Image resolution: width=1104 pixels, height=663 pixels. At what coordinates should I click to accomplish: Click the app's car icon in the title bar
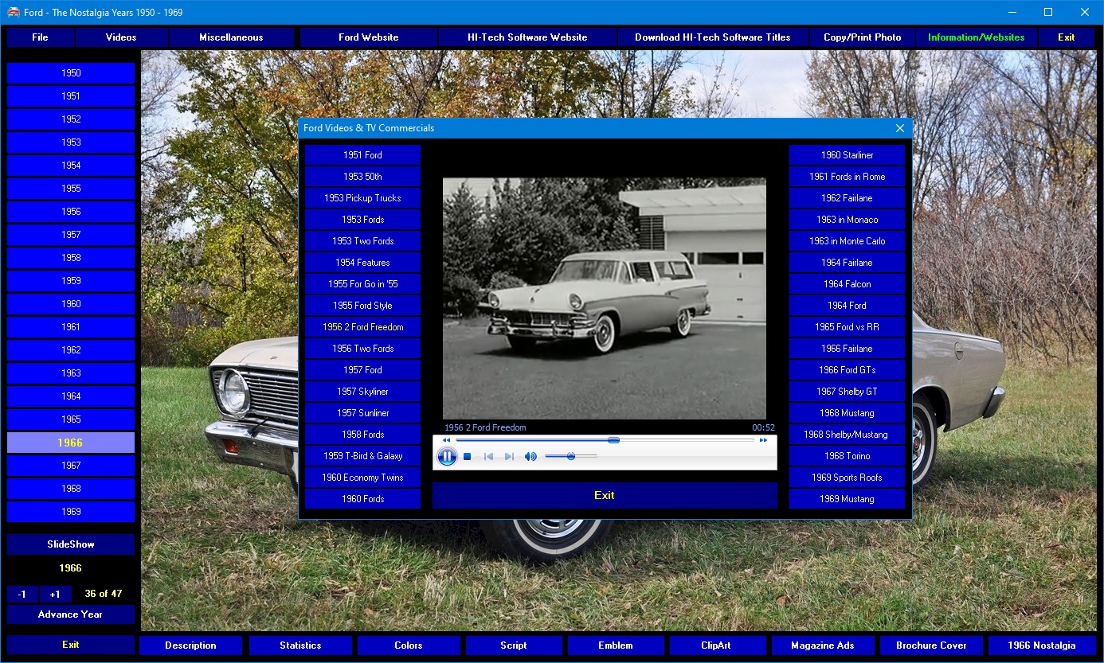tap(13, 12)
